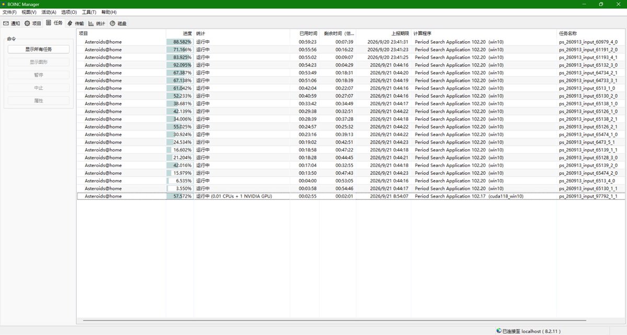Open the 活动(A) menu
The width and height of the screenshot is (627, 335).
point(49,12)
